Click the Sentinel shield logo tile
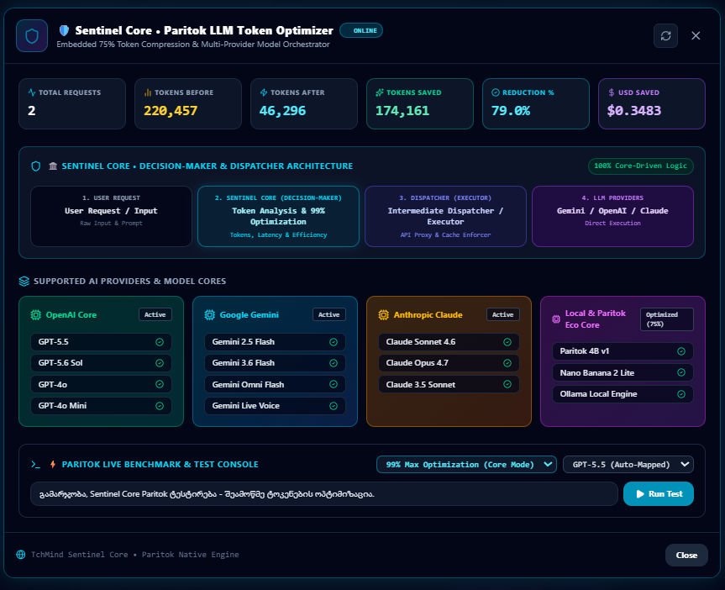Screen dimensions: 725x590 point(32,35)
